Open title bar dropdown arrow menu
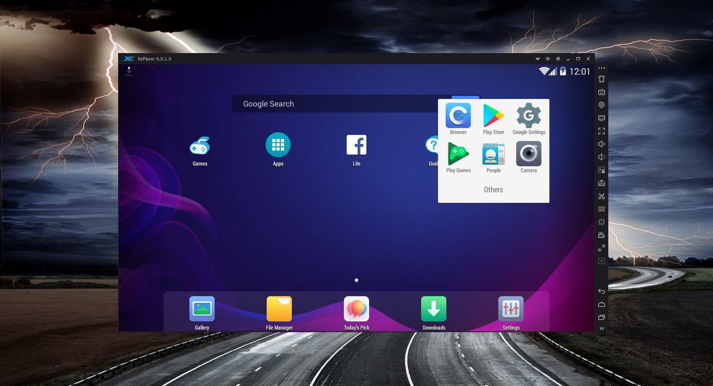 [x=537, y=59]
